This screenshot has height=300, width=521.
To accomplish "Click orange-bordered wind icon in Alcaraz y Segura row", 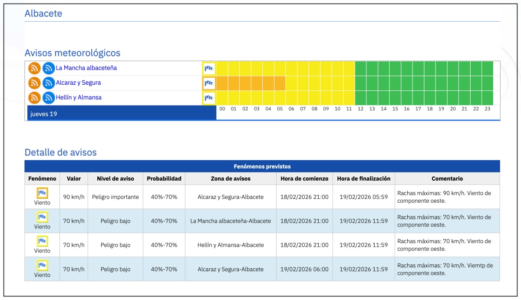I will (209, 83).
